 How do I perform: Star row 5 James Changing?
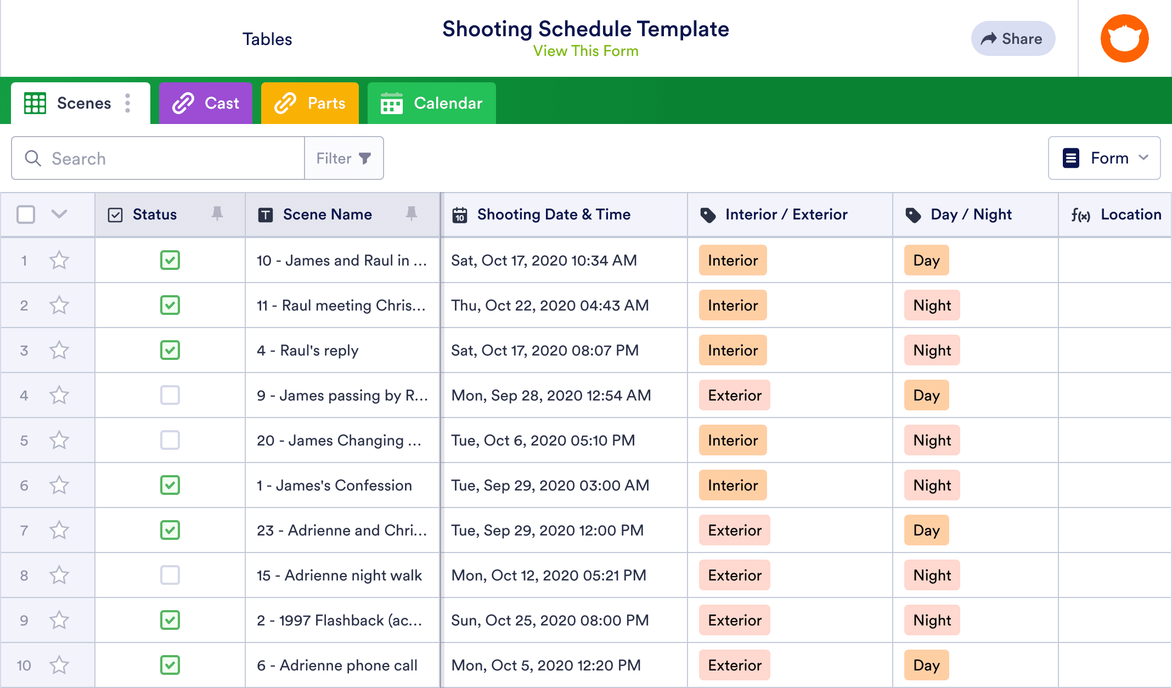coord(59,440)
